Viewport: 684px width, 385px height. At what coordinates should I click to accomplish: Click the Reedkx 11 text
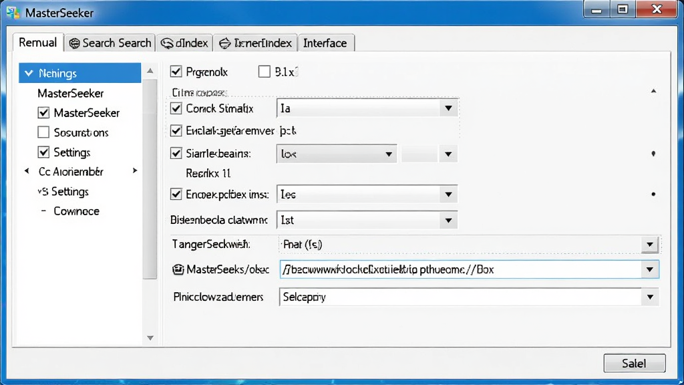point(208,173)
